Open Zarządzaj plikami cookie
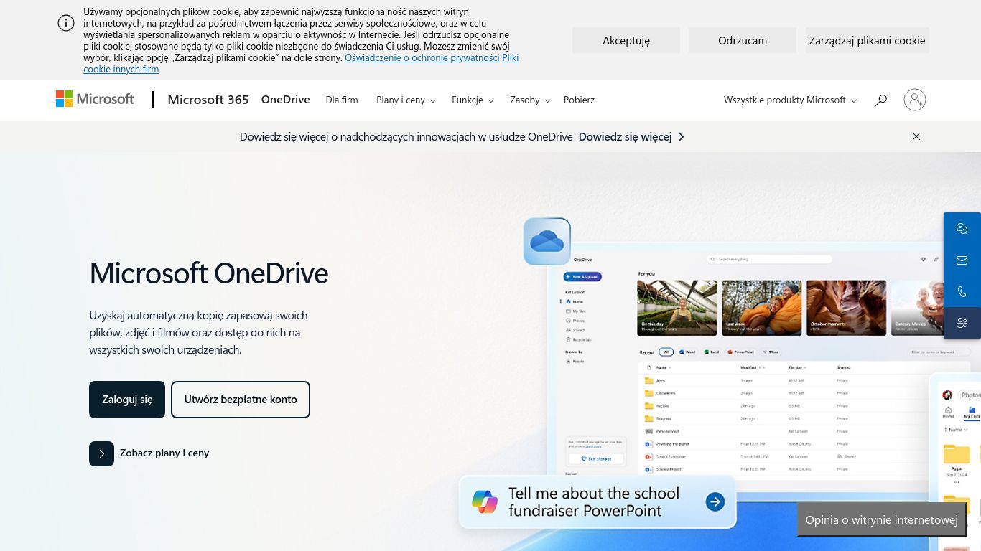Screen dimensions: 981x551 click(x=867, y=40)
